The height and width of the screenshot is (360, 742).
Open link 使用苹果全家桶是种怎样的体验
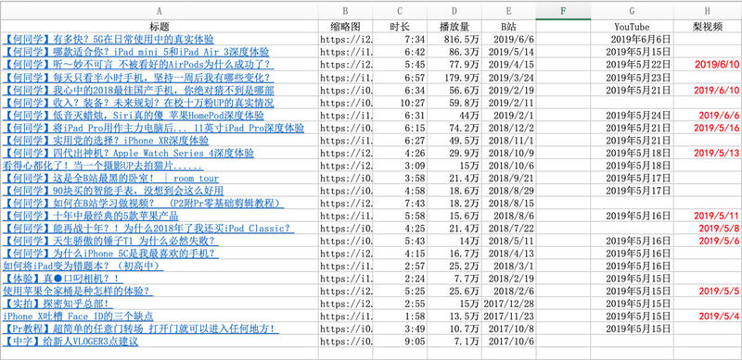(x=78, y=291)
